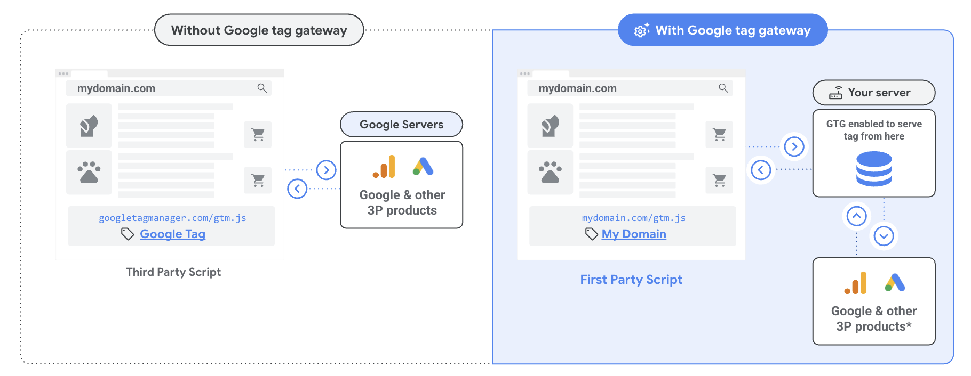Click the 'Google Servers' pill label
This screenshot has width=971, height=376.
point(401,125)
